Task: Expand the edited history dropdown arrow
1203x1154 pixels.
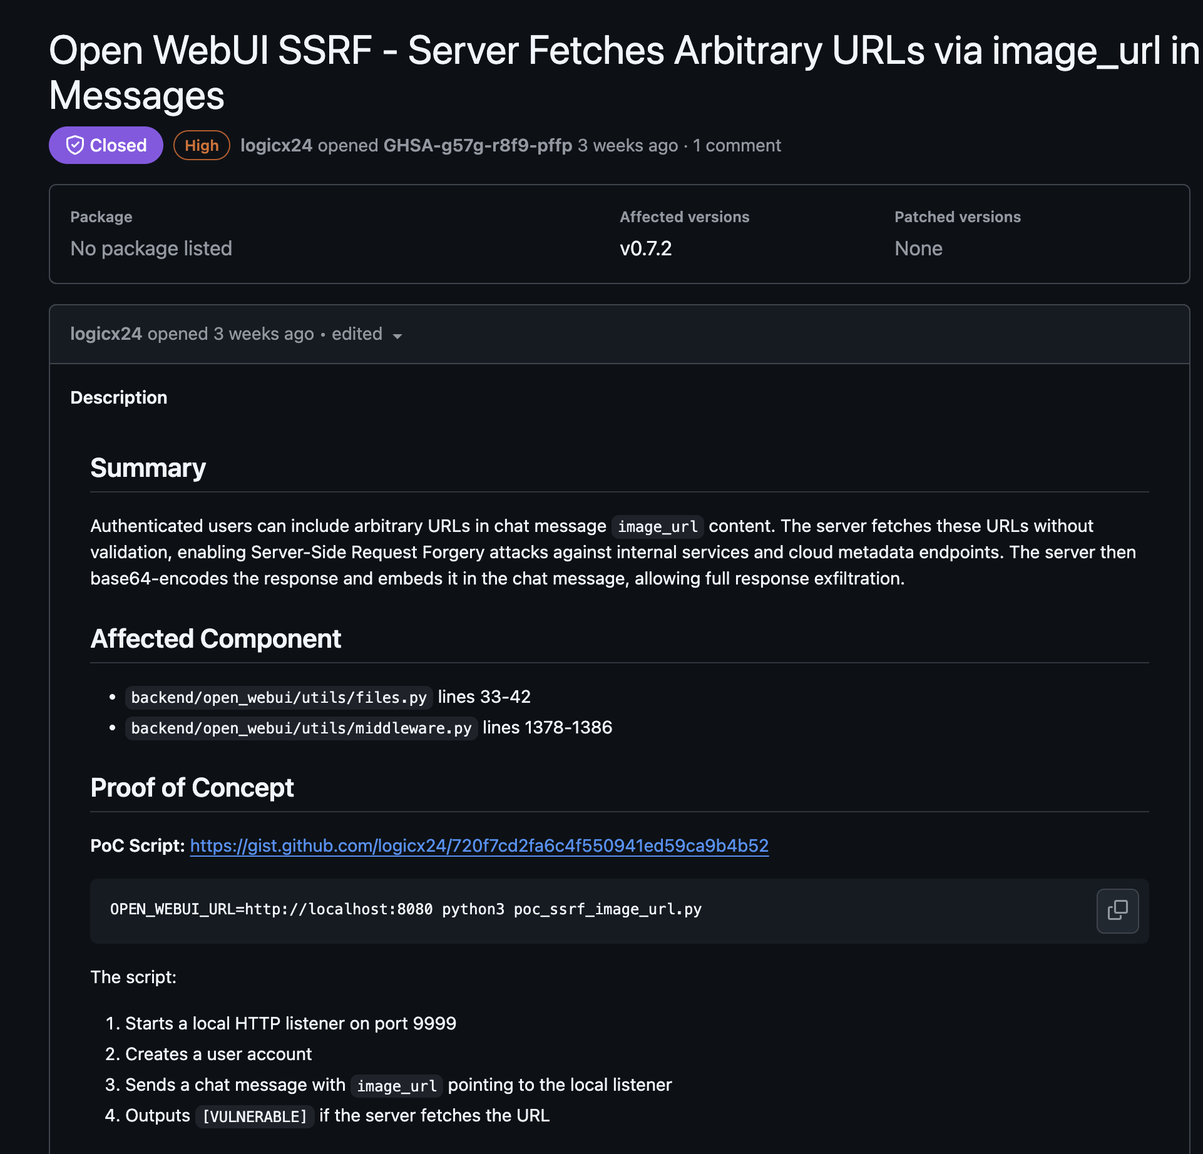Action: [397, 336]
